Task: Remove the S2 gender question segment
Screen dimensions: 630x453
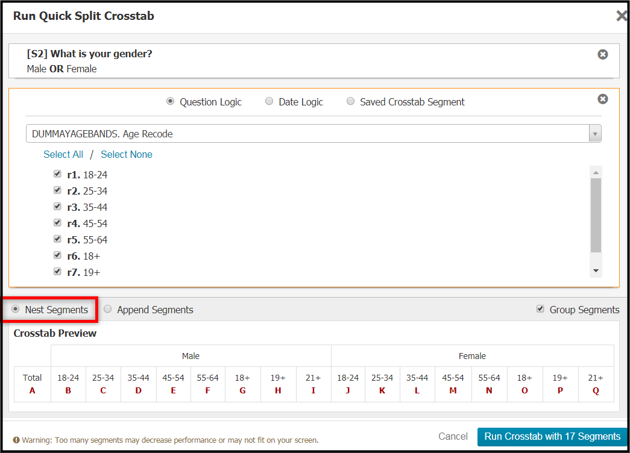Action: coord(603,54)
